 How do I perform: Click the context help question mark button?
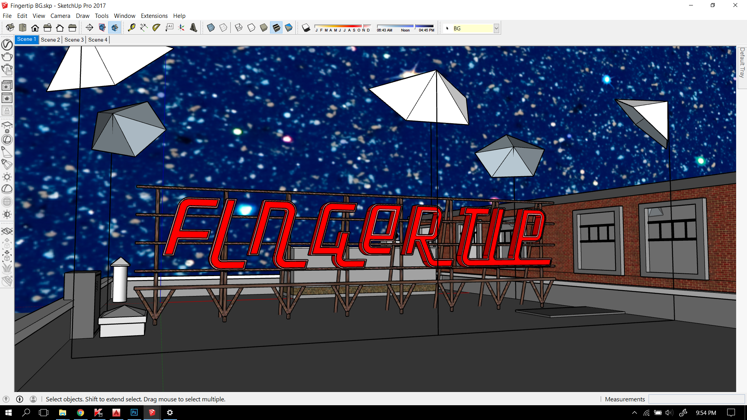pos(19,399)
